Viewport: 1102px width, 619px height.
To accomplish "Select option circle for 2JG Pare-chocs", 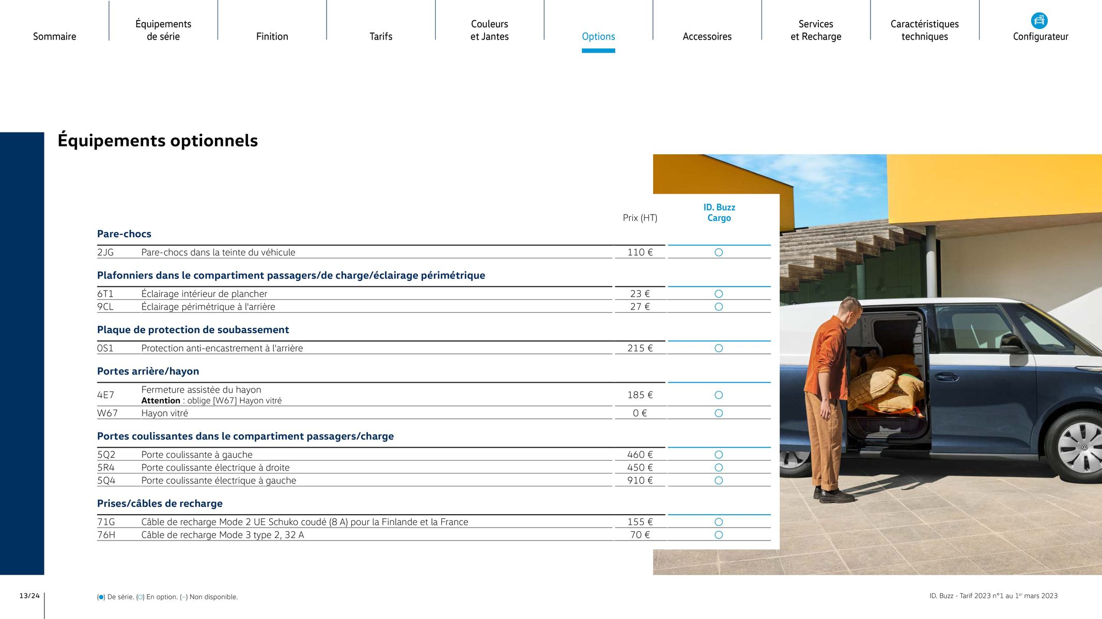I will (x=719, y=252).
